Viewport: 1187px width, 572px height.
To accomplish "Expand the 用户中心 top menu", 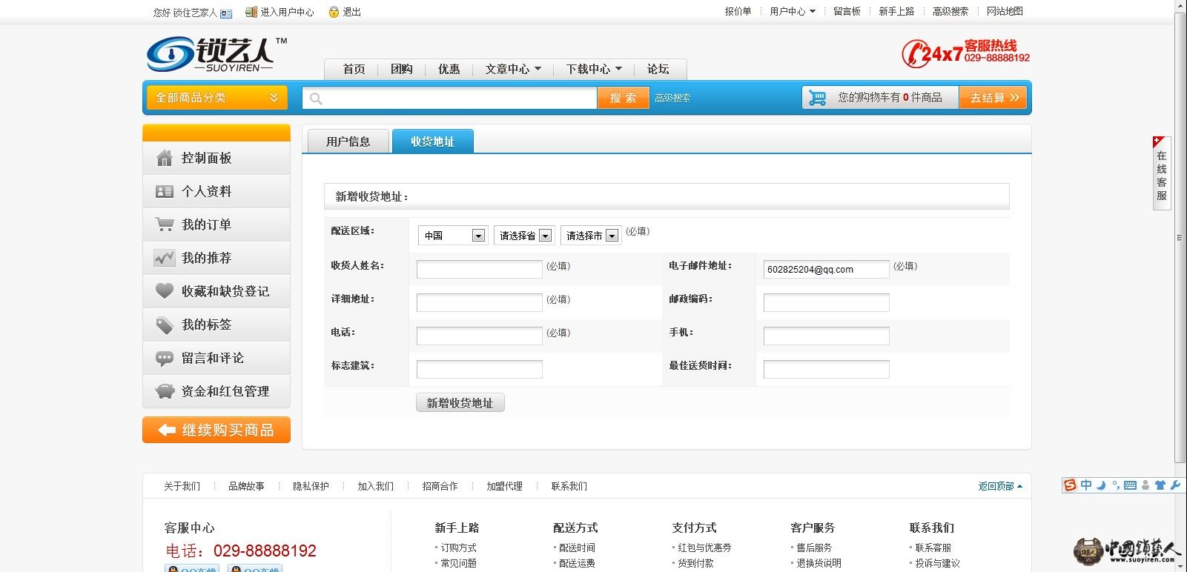I will (793, 11).
